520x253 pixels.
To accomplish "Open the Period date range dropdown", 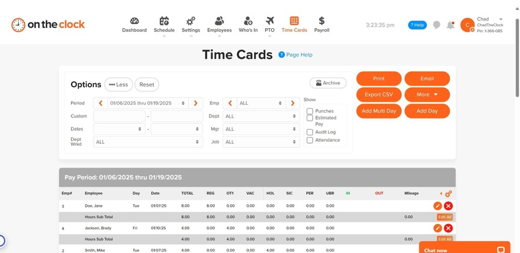I will [x=148, y=103].
